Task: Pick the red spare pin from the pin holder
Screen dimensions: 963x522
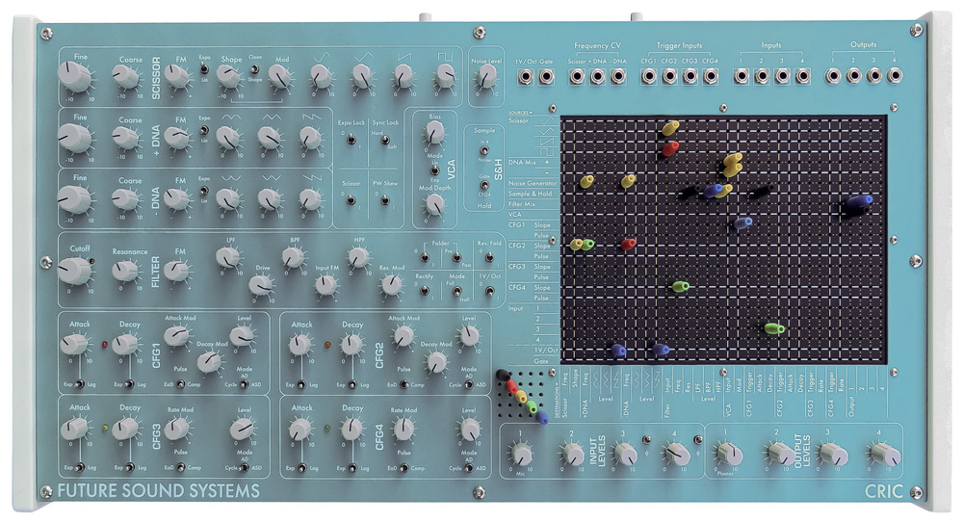Action: [x=511, y=386]
